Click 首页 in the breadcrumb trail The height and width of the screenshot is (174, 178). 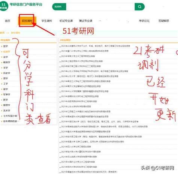[x=2, y=33]
